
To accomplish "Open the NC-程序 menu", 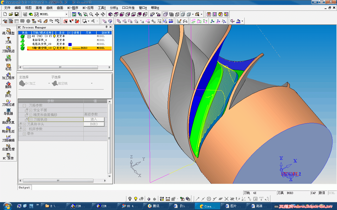I will [73, 8].
